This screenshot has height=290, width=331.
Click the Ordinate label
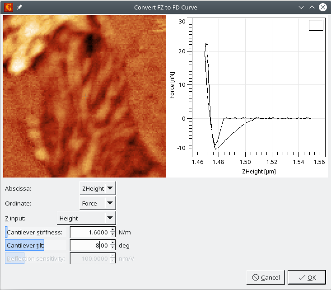[x=18, y=203]
